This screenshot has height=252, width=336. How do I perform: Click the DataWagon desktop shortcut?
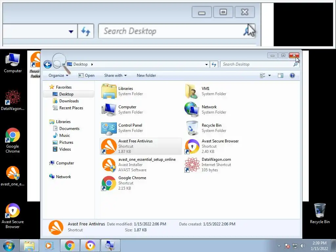click(x=13, y=100)
